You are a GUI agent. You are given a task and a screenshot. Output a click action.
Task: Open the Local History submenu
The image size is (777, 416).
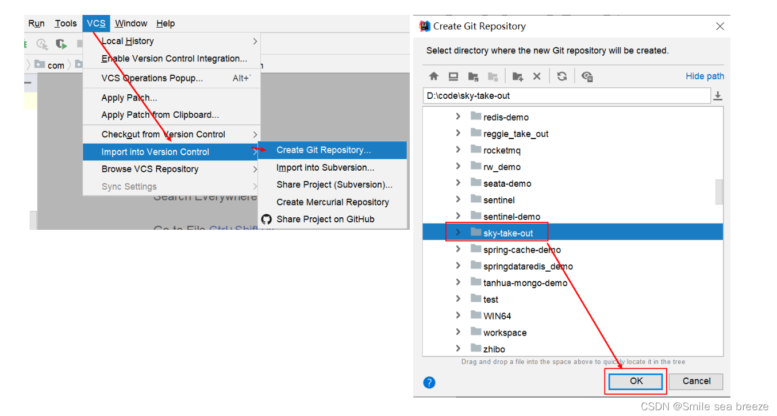click(x=172, y=41)
